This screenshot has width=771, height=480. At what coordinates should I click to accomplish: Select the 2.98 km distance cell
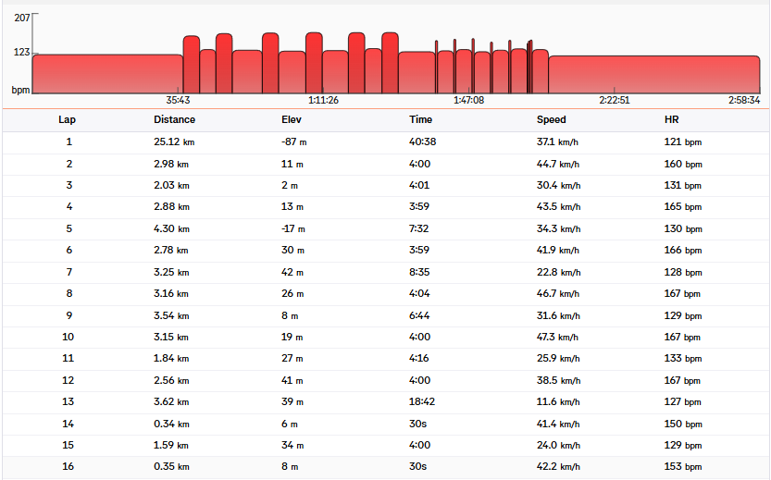[171, 164]
